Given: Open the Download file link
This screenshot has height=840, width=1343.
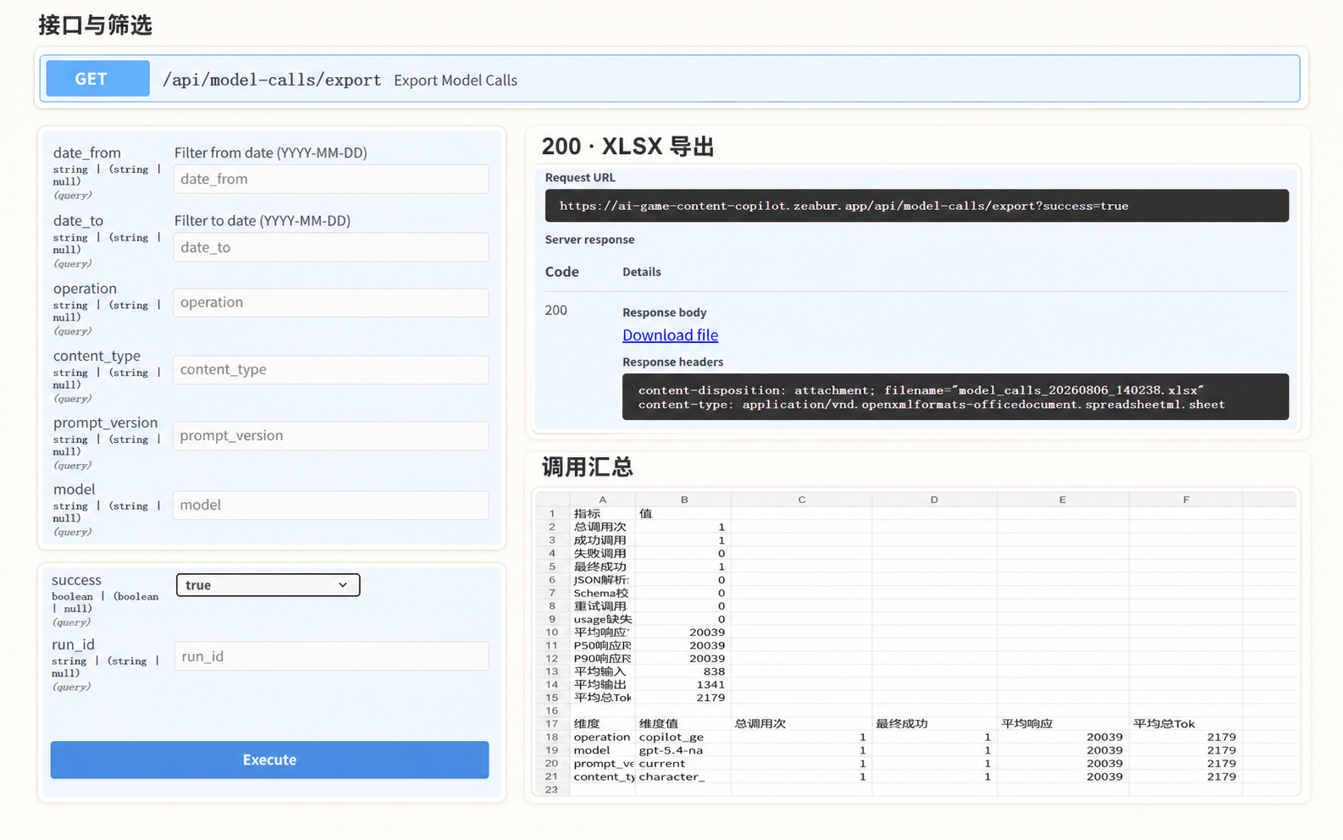Looking at the screenshot, I should point(670,335).
